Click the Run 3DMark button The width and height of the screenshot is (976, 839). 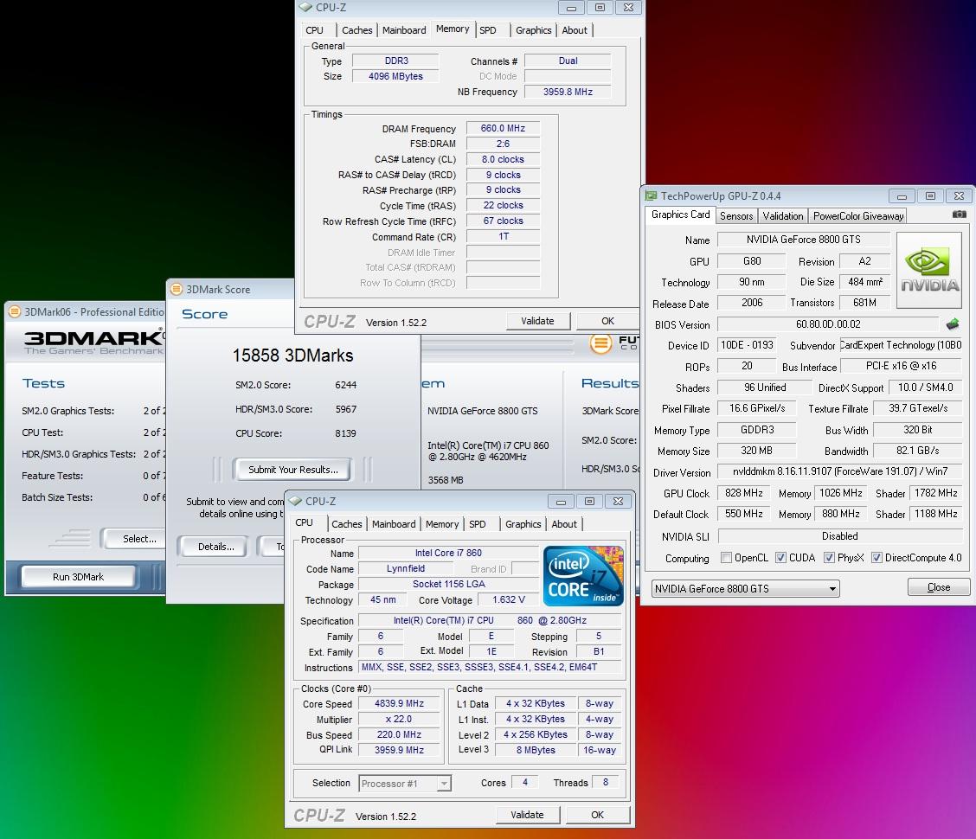tap(79, 577)
